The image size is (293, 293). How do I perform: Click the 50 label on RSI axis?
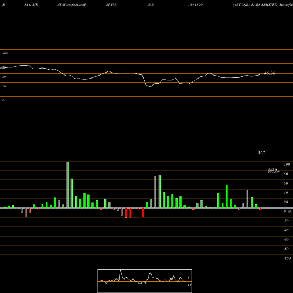(4, 77)
